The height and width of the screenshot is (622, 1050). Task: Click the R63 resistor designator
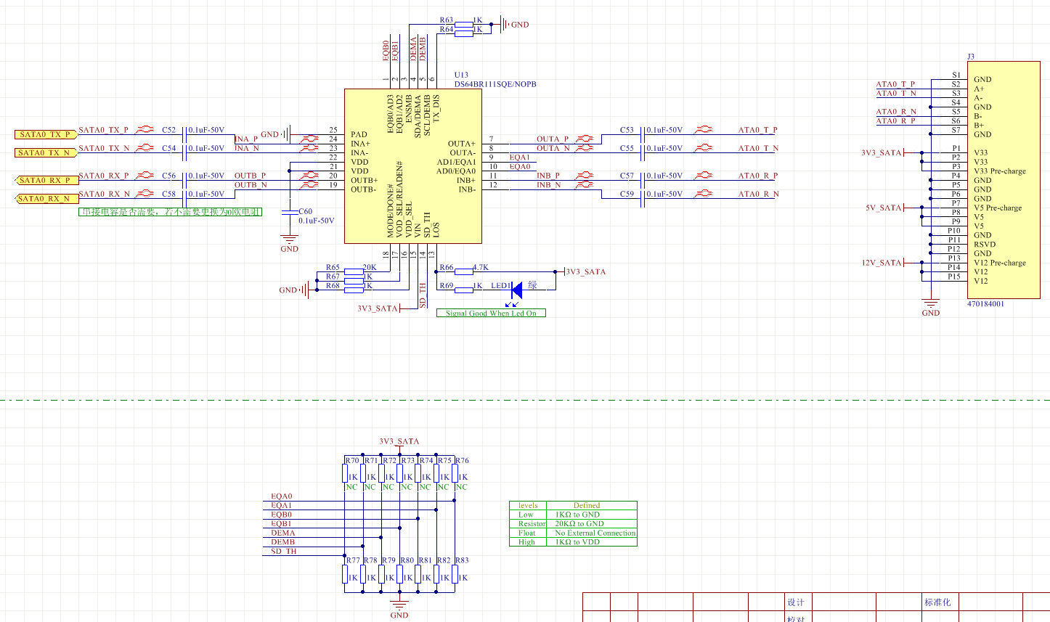(447, 20)
